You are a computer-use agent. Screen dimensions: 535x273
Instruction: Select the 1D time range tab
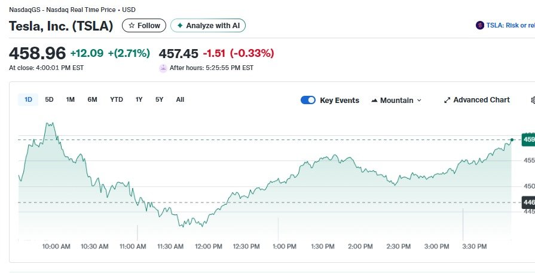click(28, 99)
